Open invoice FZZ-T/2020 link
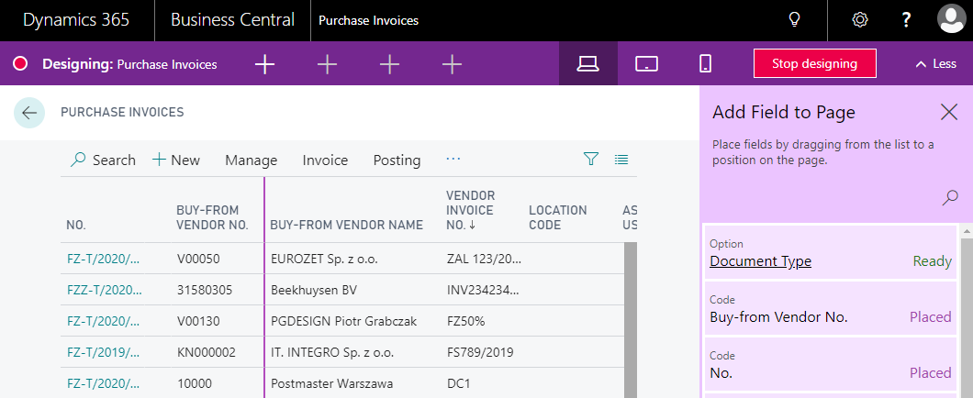 point(105,290)
